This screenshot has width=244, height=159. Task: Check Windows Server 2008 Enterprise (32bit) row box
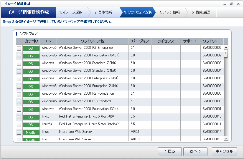click(x=19, y=79)
